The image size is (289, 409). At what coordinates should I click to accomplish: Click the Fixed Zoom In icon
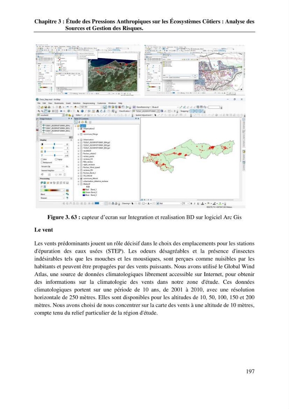click(x=53, y=111)
